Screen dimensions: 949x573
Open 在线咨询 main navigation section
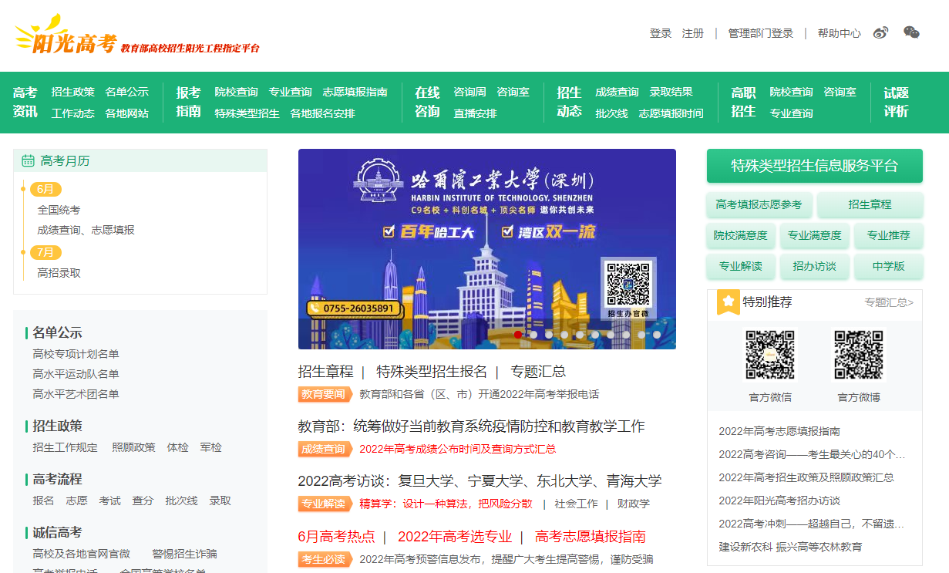[x=427, y=102]
